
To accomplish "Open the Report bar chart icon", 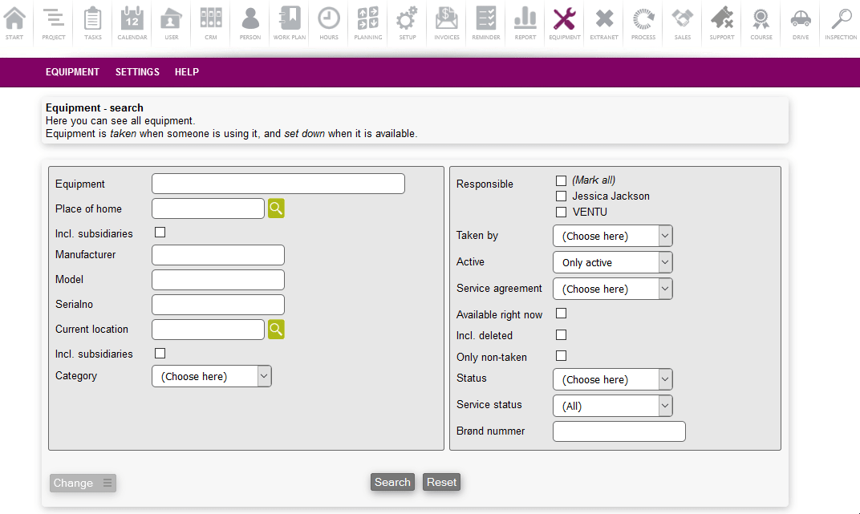I will pos(525,22).
